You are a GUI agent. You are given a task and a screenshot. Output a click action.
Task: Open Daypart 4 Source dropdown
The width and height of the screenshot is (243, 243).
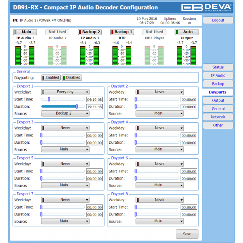coord(160,149)
